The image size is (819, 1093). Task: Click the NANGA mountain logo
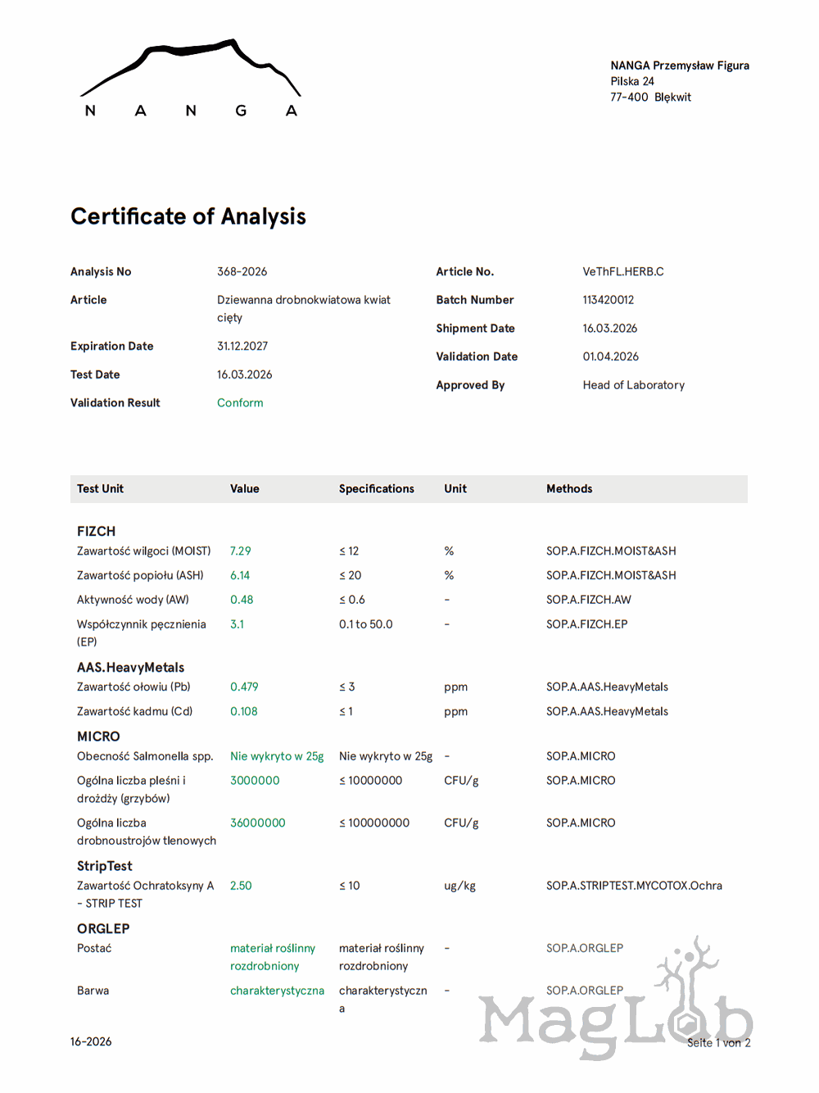(x=190, y=79)
